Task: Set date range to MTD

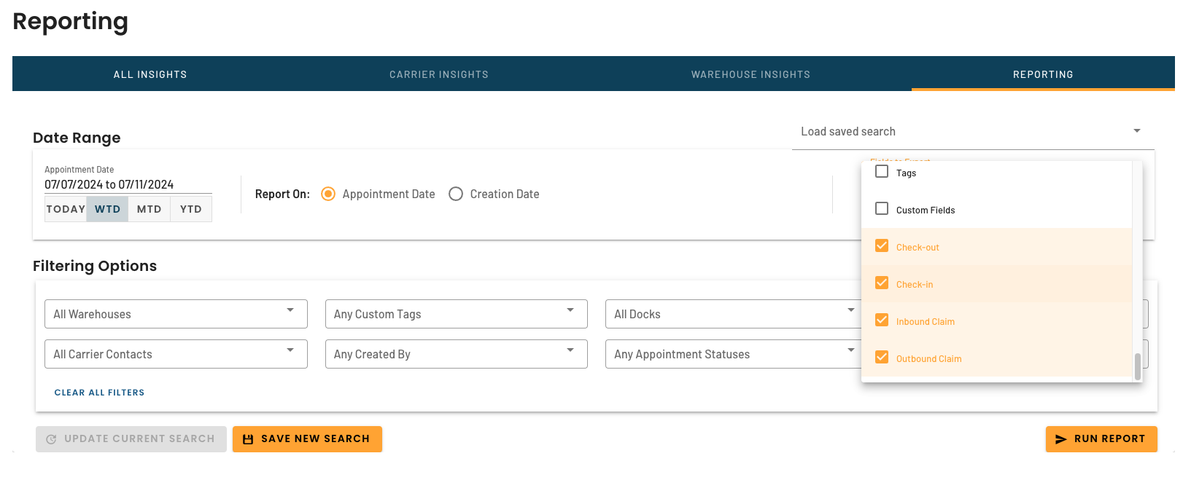Action: click(x=149, y=209)
